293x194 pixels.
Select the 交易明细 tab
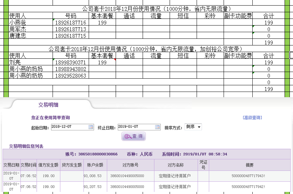[x=48, y=105]
